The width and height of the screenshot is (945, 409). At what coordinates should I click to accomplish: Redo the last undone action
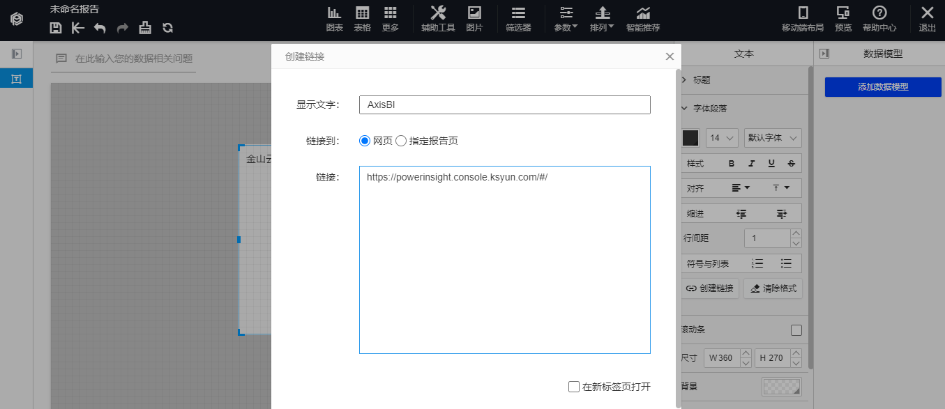coord(122,28)
